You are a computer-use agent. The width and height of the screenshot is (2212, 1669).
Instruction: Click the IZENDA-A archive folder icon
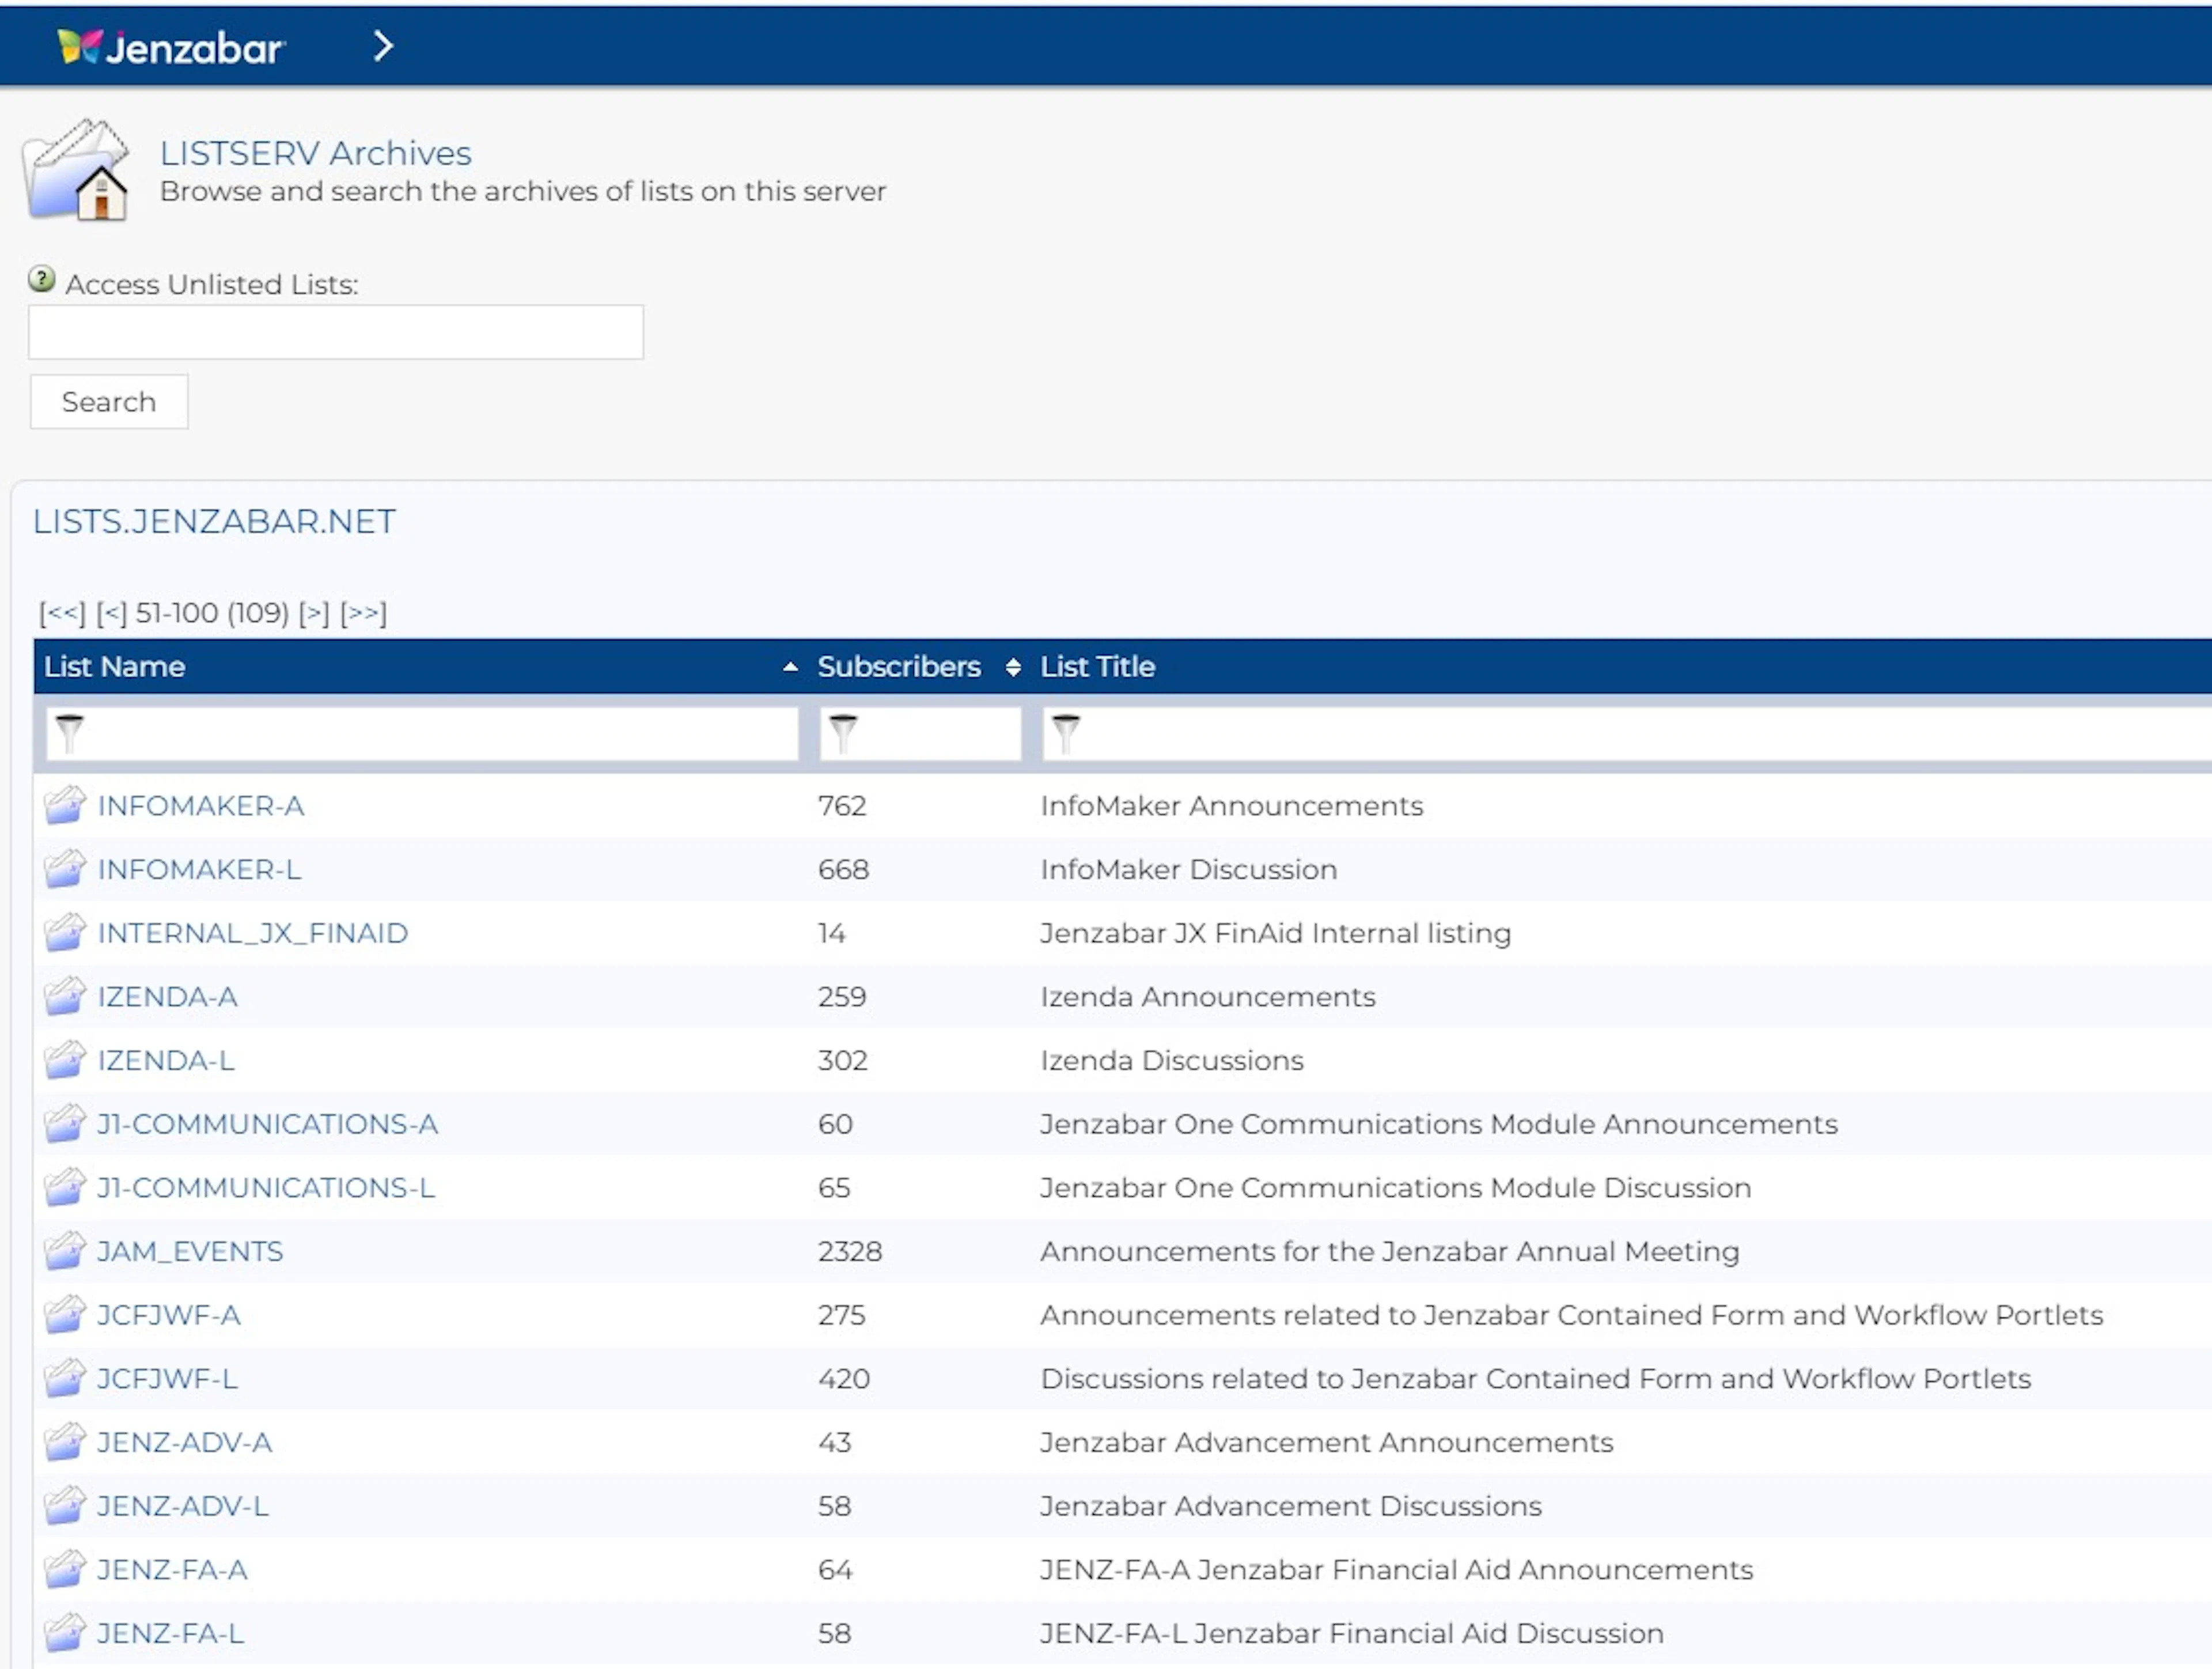pos(65,996)
